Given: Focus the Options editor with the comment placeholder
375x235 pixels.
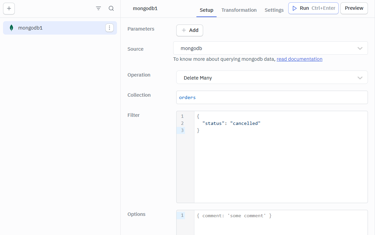Looking at the screenshot, I should pyautogui.click(x=280, y=222).
